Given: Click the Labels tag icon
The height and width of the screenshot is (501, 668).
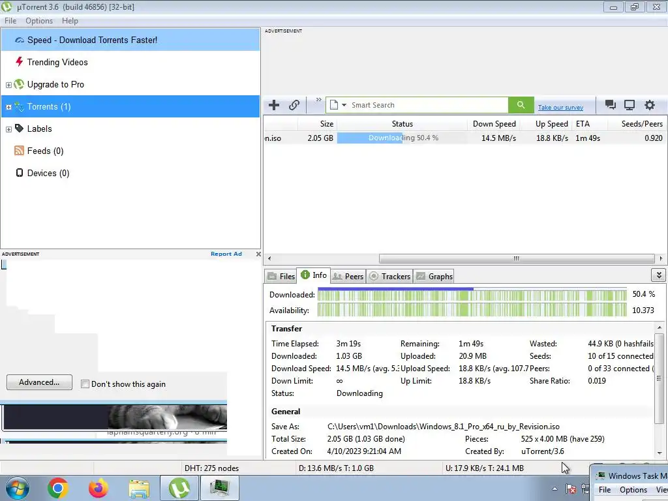Looking at the screenshot, I should (x=19, y=129).
